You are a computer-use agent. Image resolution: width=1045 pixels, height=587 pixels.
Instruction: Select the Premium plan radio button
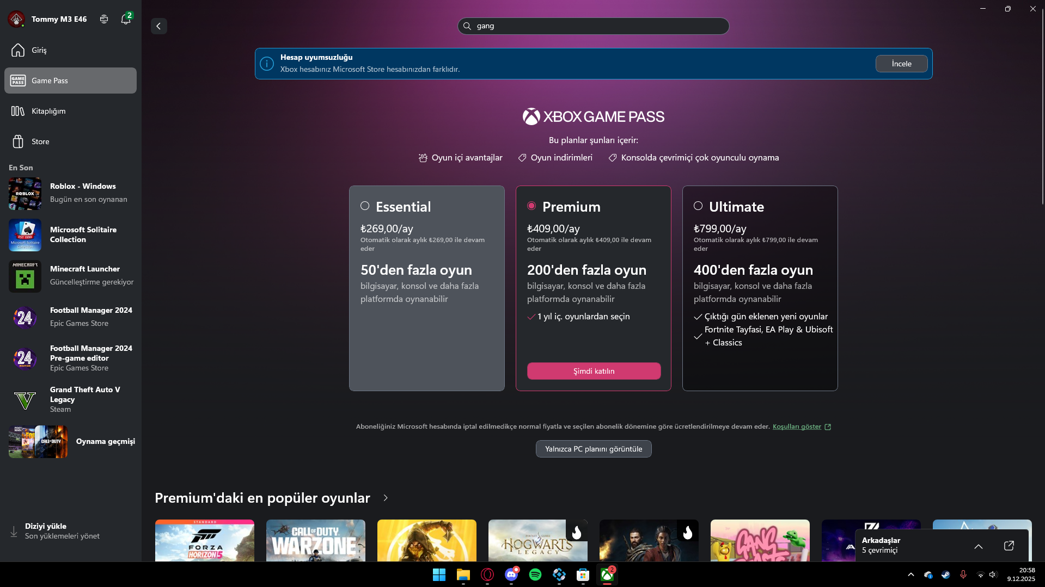[531, 206]
